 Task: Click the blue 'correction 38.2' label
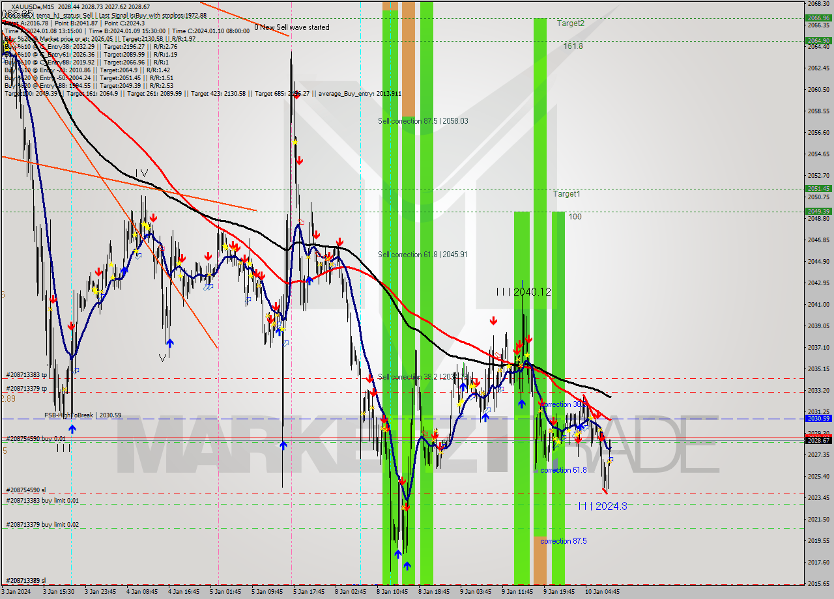point(564,404)
